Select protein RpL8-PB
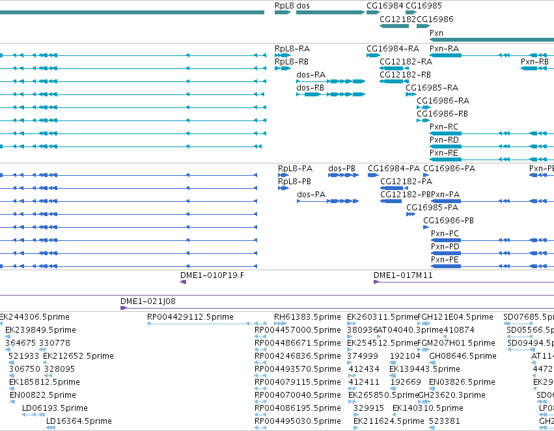The image size is (554, 431). (295, 182)
